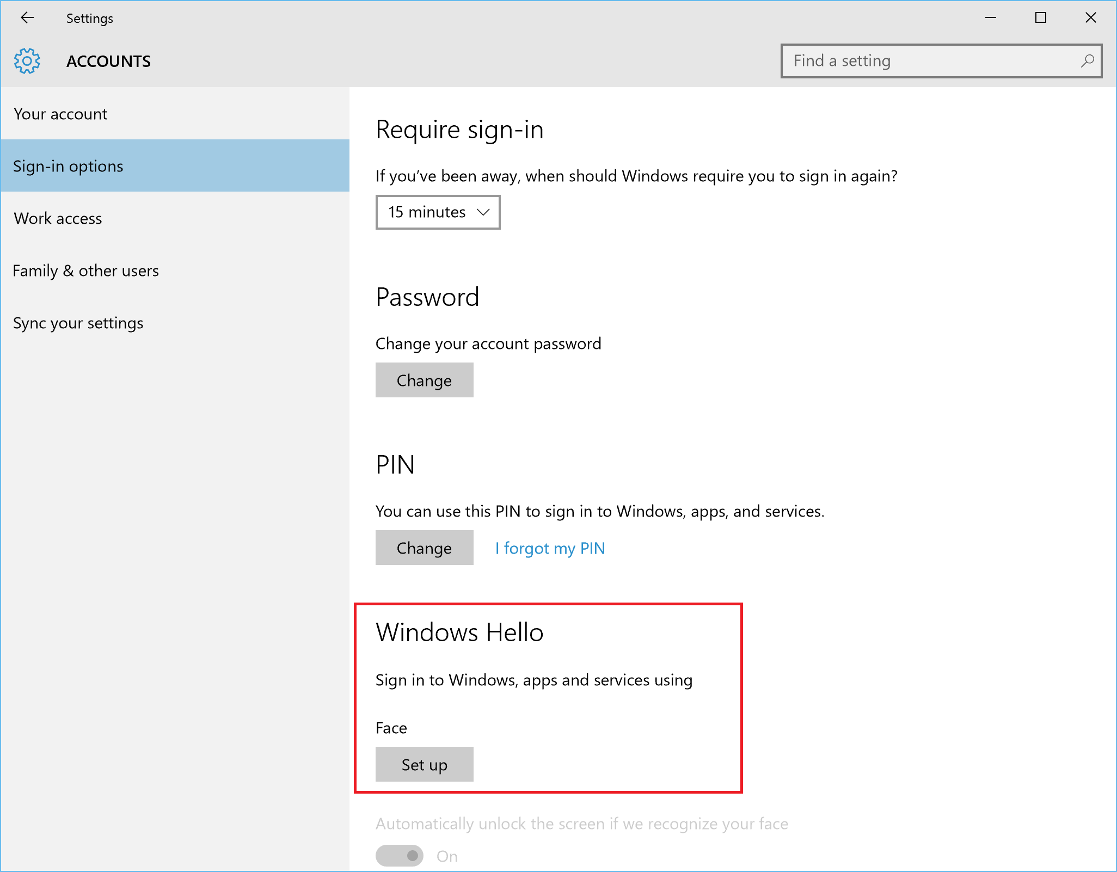Viewport: 1117px width, 872px height.
Task: Click the Require sign-in heading
Action: point(459,130)
